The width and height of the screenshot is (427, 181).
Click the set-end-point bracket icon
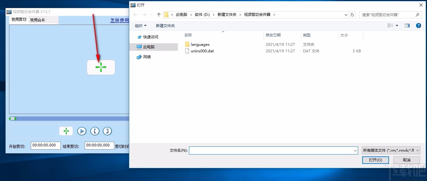(107, 131)
